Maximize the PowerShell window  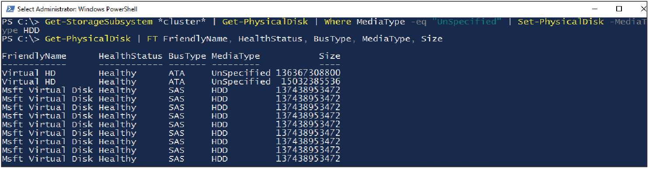tap(619, 9)
